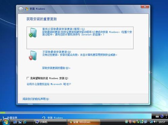Viewport: 168px width, 125px height.
Task: Switch to the 计算机 taskbar button
Action: click(50, 122)
